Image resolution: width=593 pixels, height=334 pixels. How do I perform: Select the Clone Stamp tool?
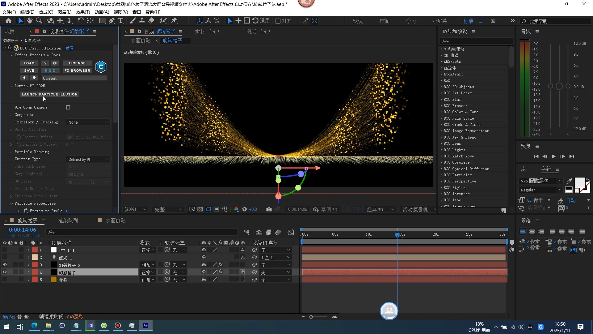click(x=142, y=21)
